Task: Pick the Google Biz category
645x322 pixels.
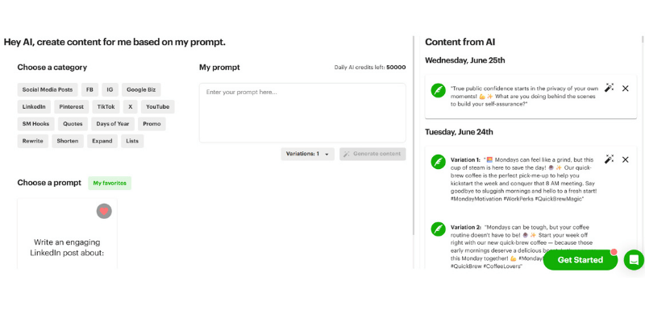Action: coord(141,89)
